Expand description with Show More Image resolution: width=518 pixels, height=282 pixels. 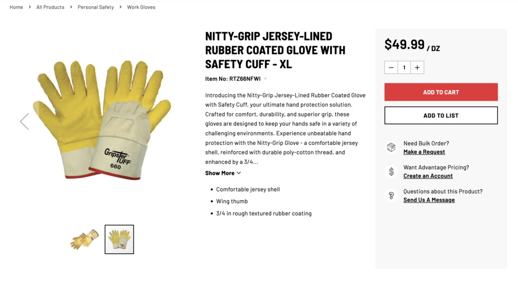(x=220, y=173)
